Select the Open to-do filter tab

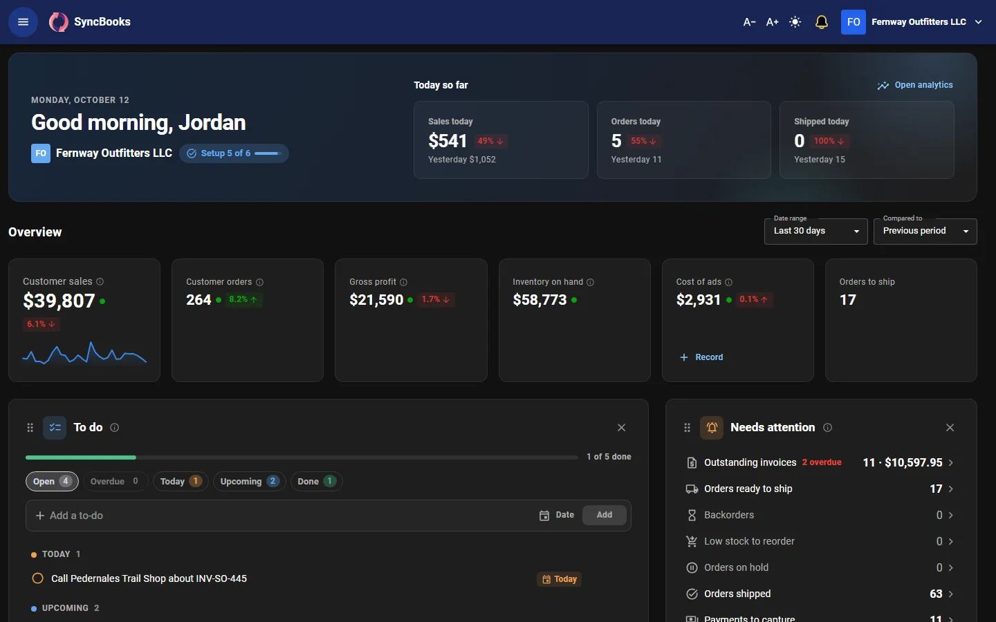click(52, 481)
